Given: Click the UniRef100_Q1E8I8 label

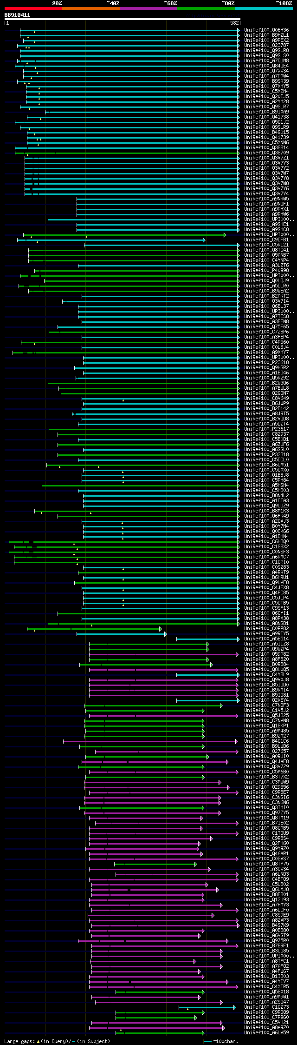Looking at the screenshot, I should click(x=266, y=475).
